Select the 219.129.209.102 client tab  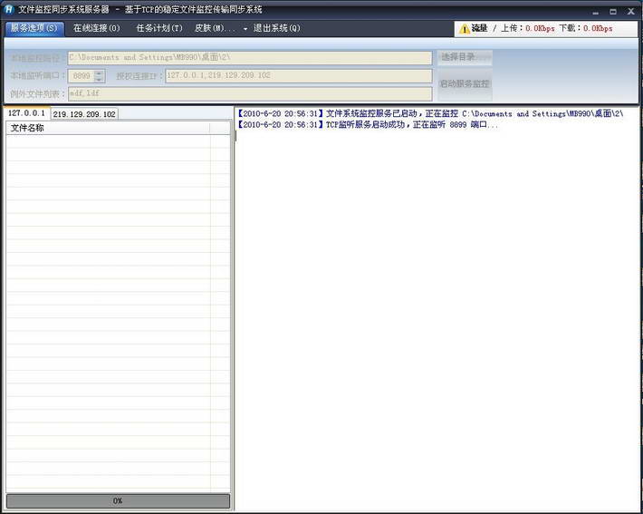coord(84,114)
